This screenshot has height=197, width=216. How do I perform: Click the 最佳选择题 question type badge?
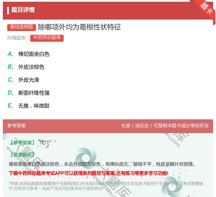tap(22, 27)
